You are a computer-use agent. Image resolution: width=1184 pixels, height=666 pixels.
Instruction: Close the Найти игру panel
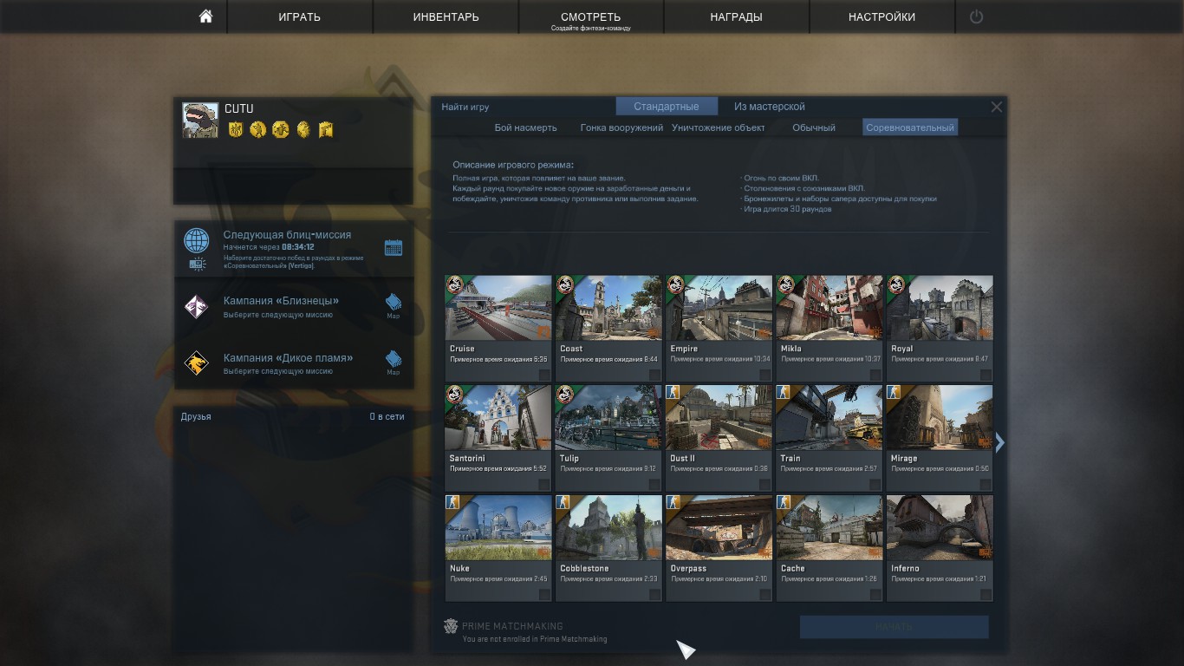click(997, 107)
